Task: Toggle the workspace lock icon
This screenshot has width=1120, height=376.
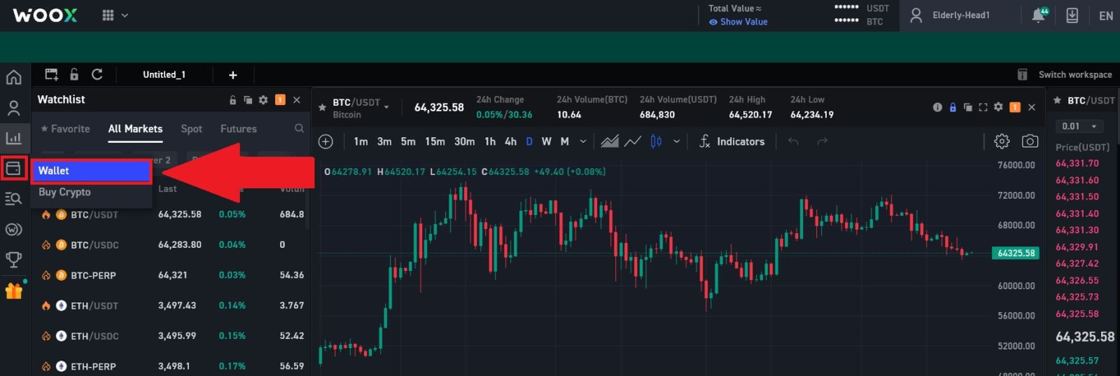Action: click(x=74, y=74)
